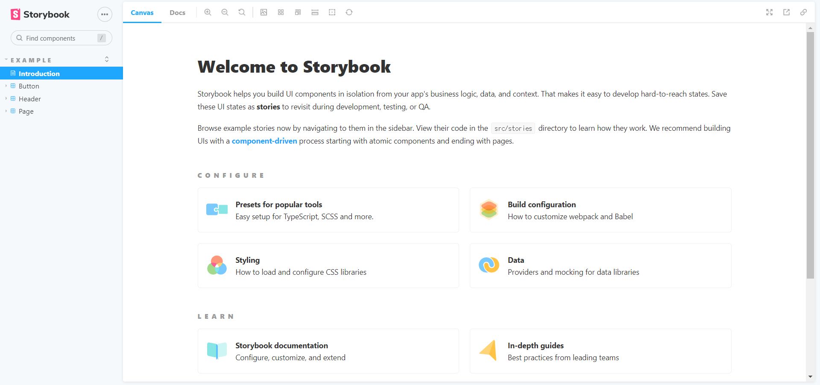Remount the current story

point(349,12)
